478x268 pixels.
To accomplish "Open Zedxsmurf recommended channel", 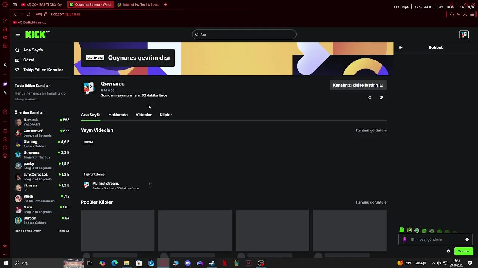I will click(x=42, y=133).
